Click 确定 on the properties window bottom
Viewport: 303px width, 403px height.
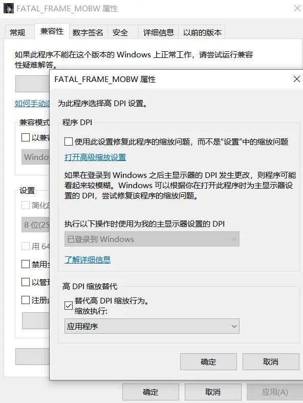(x=150, y=392)
